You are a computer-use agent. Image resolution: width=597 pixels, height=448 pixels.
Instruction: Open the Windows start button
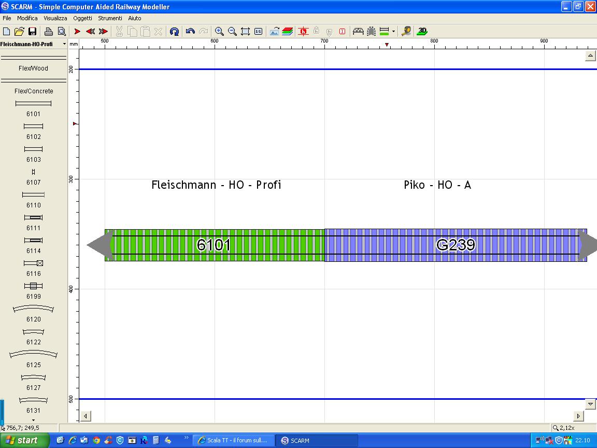pyautogui.click(x=25, y=440)
